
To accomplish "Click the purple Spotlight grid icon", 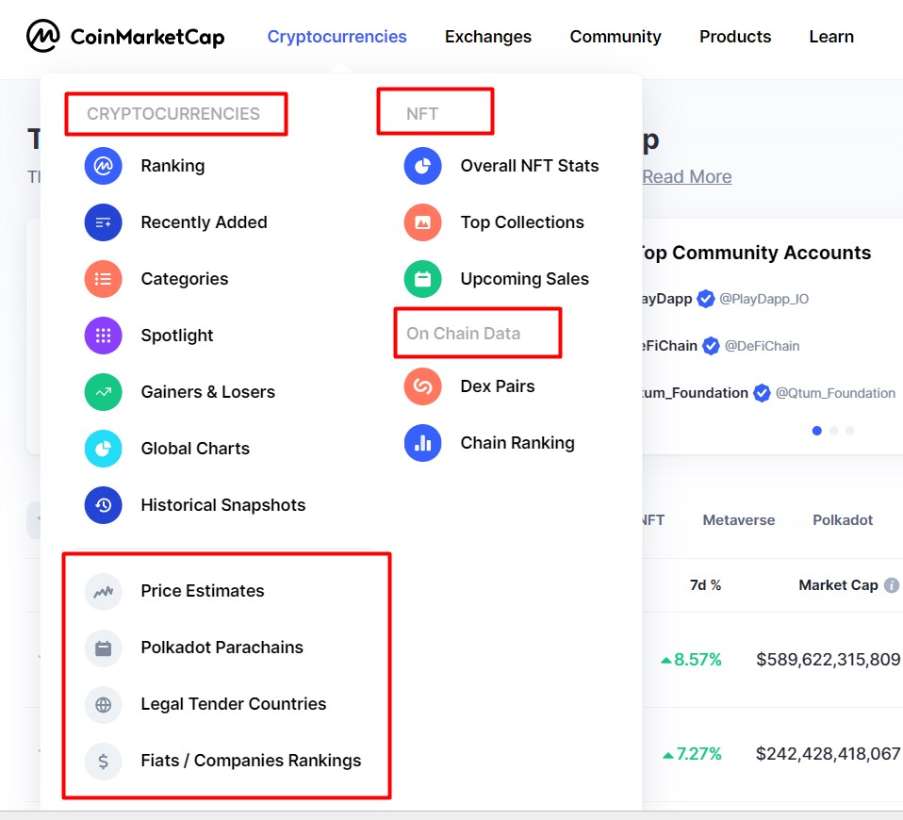I will 103,336.
